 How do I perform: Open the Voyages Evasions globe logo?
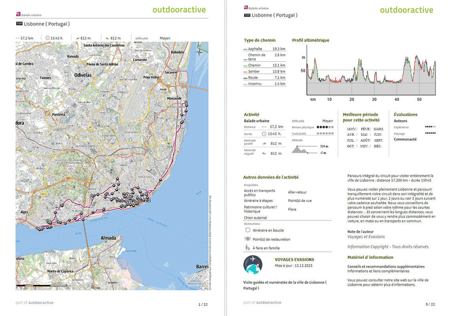(253, 265)
